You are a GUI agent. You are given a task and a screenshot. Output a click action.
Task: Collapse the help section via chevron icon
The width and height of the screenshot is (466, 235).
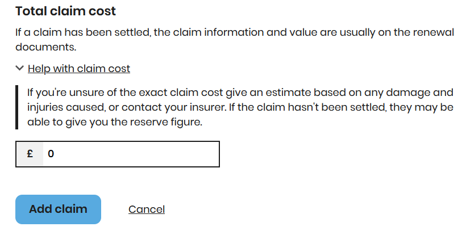(20, 69)
